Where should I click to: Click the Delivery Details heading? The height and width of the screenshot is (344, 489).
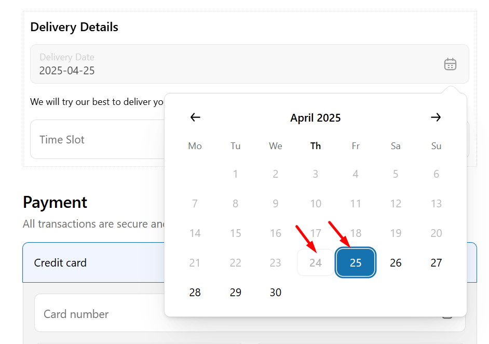[x=74, y=27]
